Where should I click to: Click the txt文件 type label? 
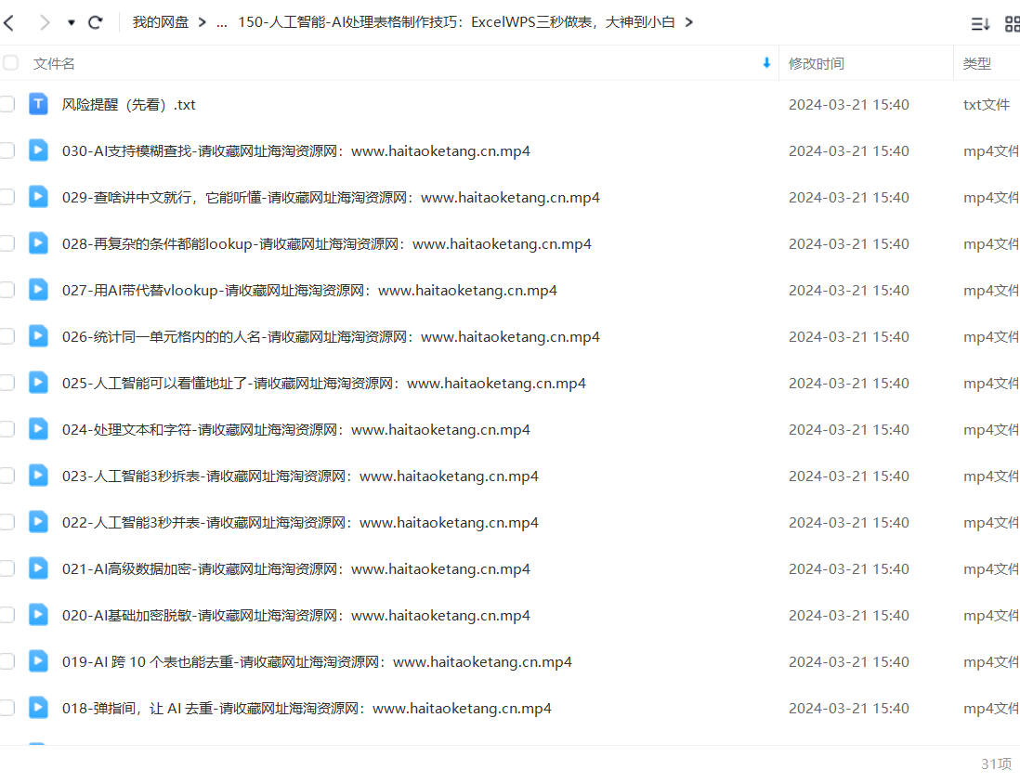point(987,105)
